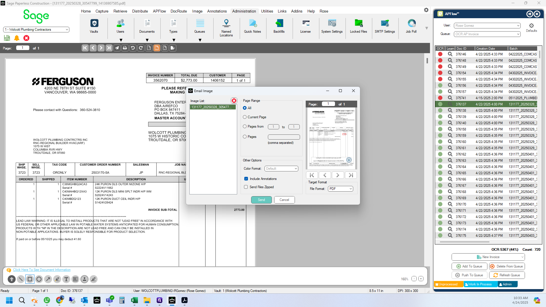This screenshot has width=546, height=307.
Task: Select the stamp annotation tool
Action: click(x=84, y=279)
